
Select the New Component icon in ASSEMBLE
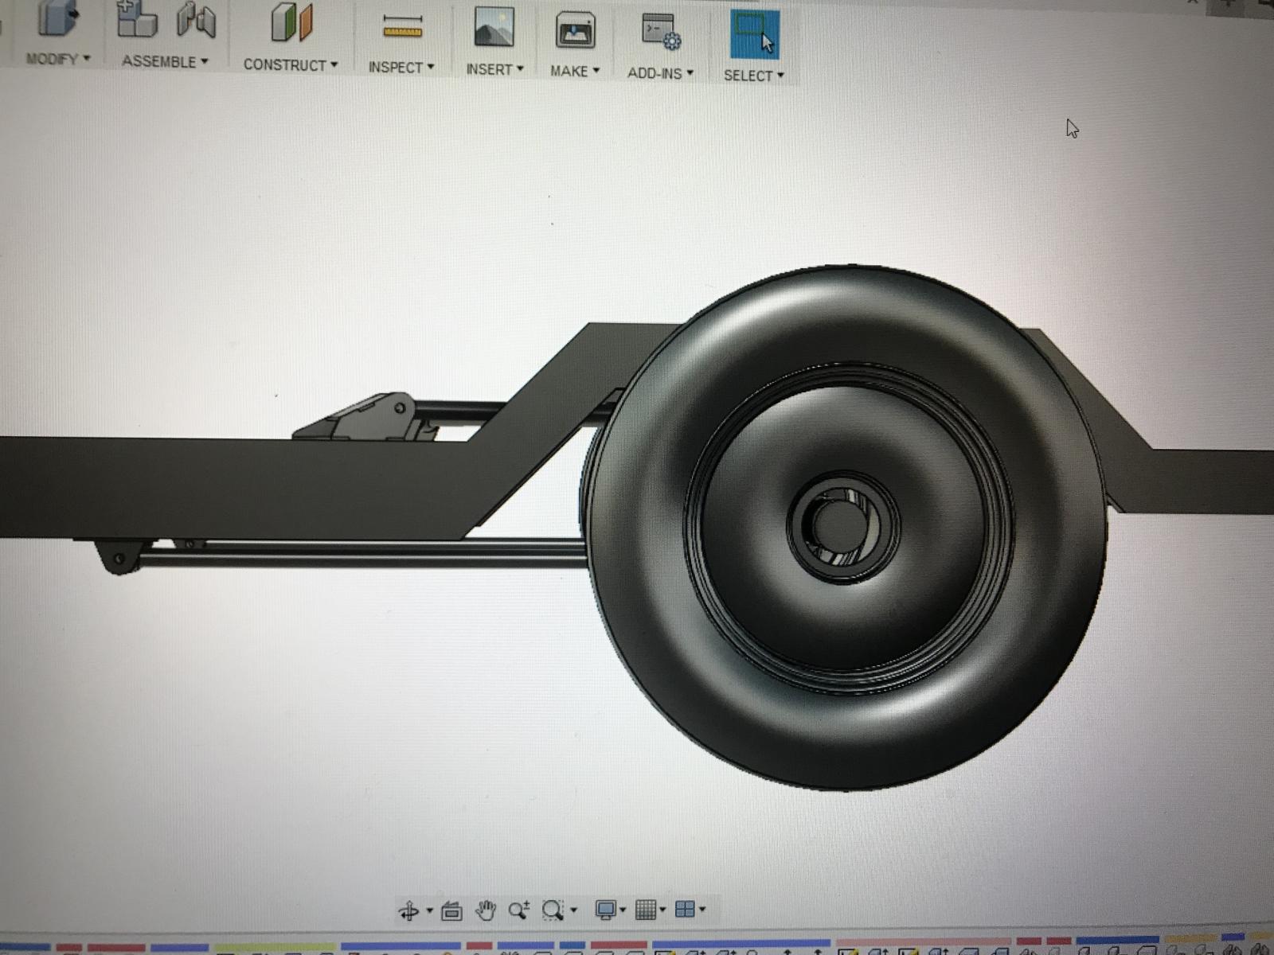pyautogui.click(x=136, y=19)
